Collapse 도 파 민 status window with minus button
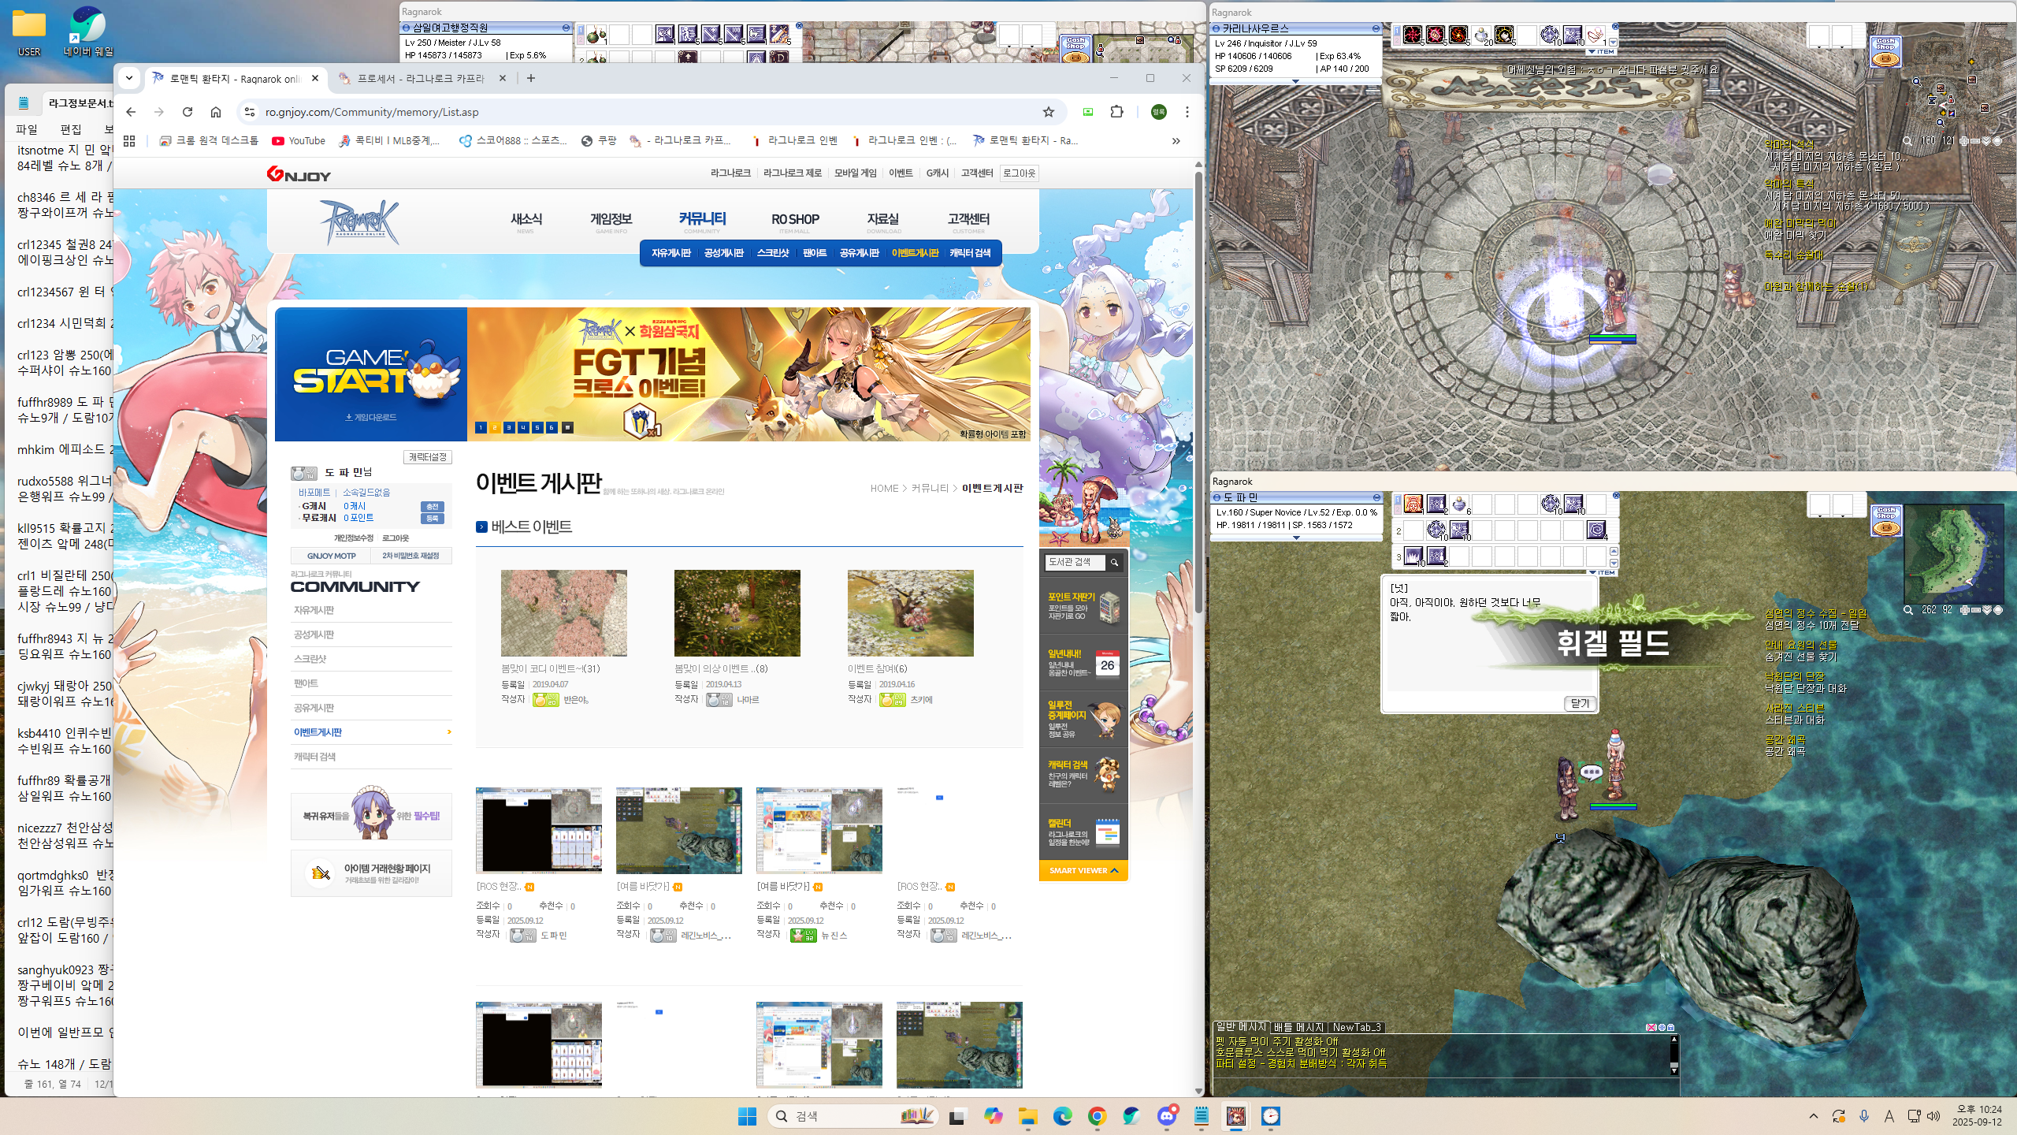 click(1376, 497)
